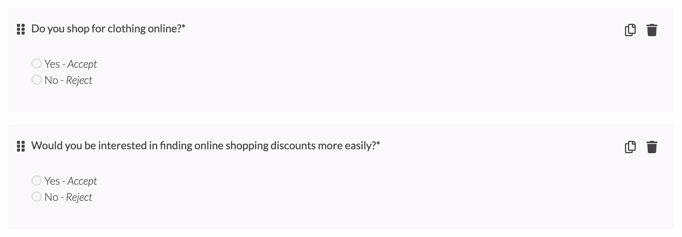Viewport: 682px width, 237px height.
Task: Click the shopping discounts question title
Action: tap(205, 145)
